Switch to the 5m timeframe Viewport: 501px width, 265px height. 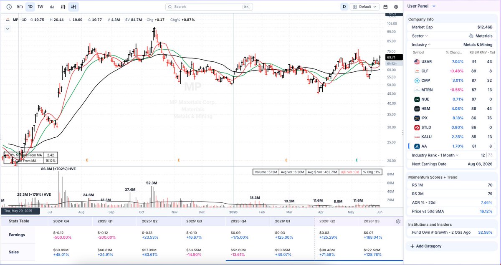click(20, 7)
